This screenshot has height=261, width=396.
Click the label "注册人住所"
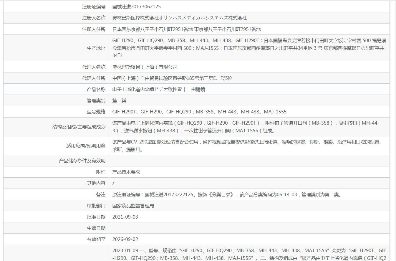(94, 29)
